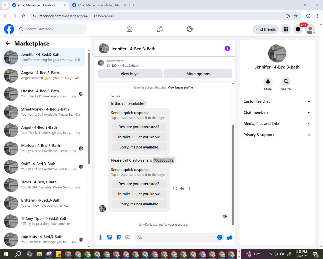Open the account profile avatar menu
The height and width of the screenshot is (259, 323).
pos(310,29)
